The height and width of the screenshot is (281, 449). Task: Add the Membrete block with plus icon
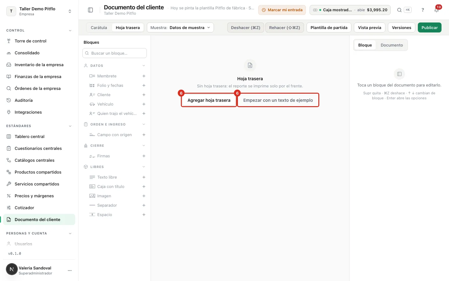144,76
